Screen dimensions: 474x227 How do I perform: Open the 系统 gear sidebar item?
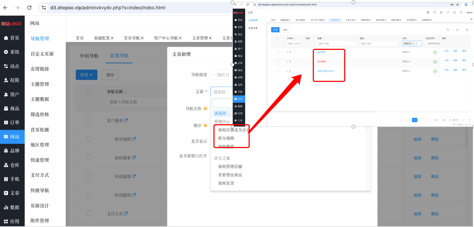(12, 52)
